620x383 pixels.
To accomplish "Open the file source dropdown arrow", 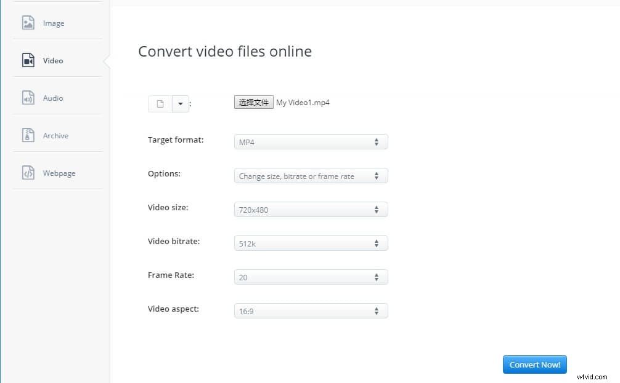I will coord(179,103).
